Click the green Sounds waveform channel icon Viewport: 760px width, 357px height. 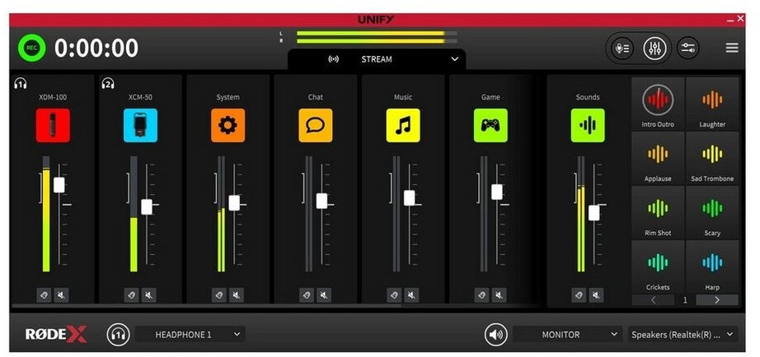pos(588,126)
